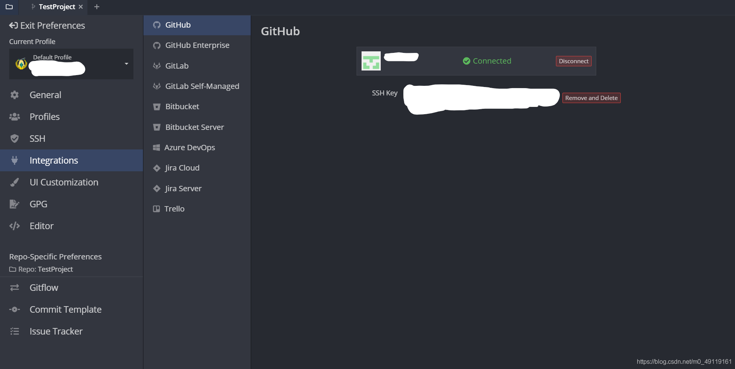Open Profiles preferences section
The image size is (735, 369).
tap(71, 117)
